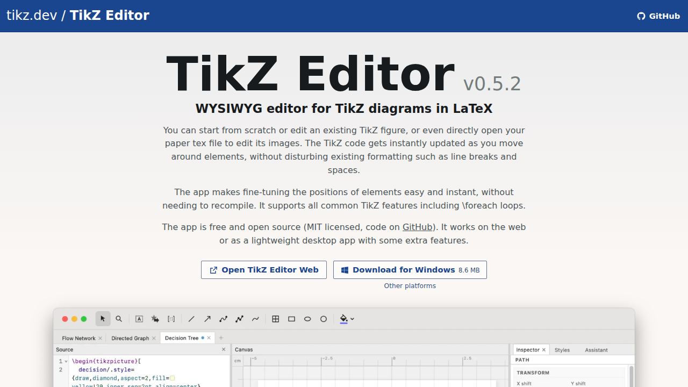Image resolution: width=688 pixels, height=387 pixels.
Task: Click Download for Windows button
Action: 410,270
